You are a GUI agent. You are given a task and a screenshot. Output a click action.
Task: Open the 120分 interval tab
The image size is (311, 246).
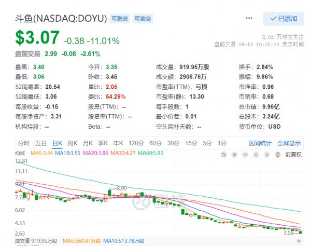pyautogui.click(x=136, y=143)
